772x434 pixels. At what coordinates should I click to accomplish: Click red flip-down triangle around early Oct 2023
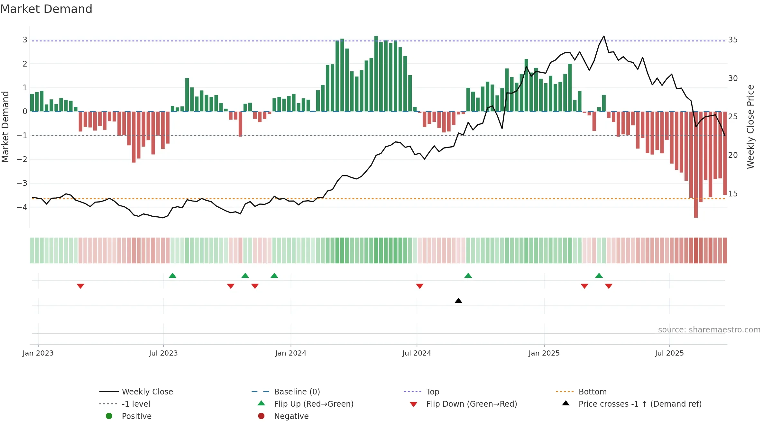[x=231, y=286]
